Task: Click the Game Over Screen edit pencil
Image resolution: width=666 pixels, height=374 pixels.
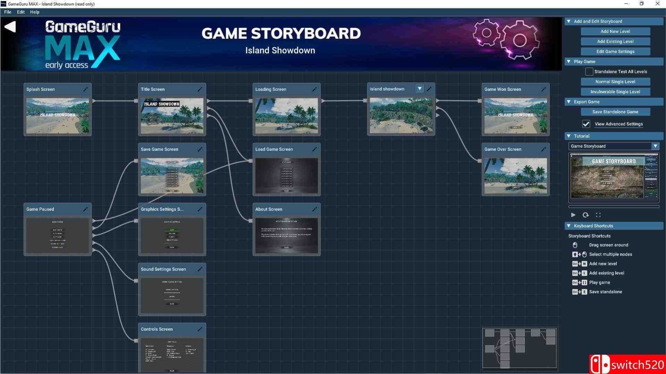Action: pos(543,149)
